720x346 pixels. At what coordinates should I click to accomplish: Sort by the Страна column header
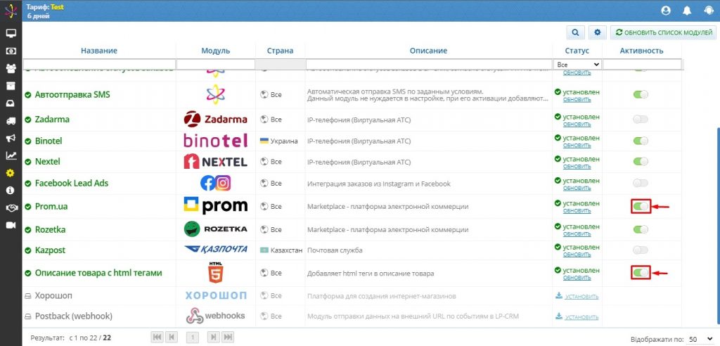coord(280,51)
